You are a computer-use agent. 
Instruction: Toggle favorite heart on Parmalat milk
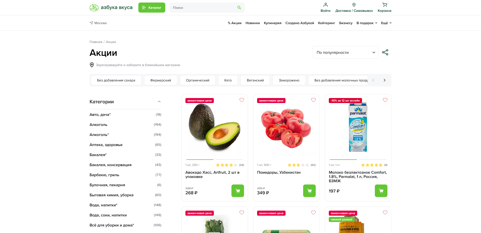[385, 100]
